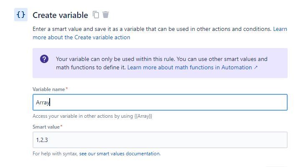Image resolution: width=301 pixels, height=167 pixels.
Task: Click the Smart value label
Action: pos(46,127)
